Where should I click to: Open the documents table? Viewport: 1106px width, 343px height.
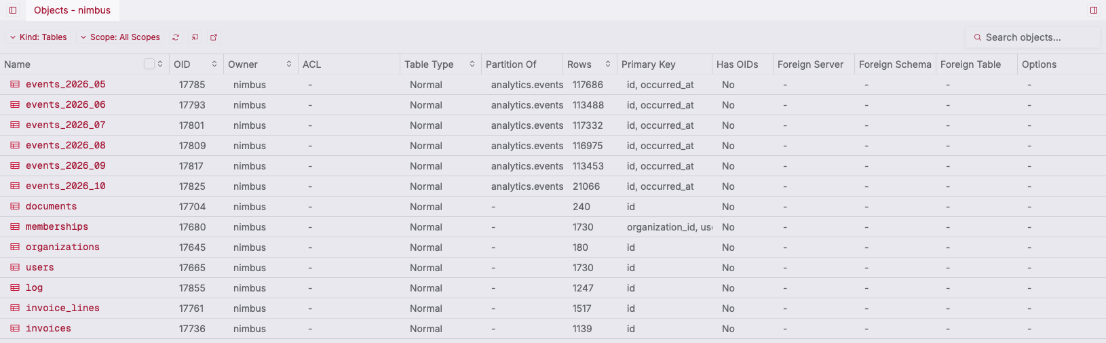pyautogui.click(x=52, y=207)
